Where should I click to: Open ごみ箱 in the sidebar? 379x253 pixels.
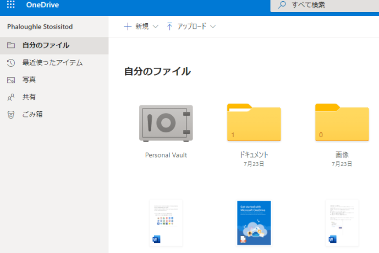pyautogui.click(x=54, y=114)
